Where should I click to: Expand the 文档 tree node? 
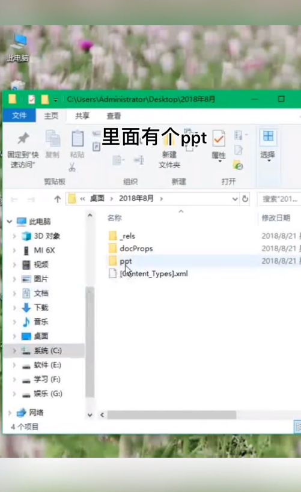14,293
